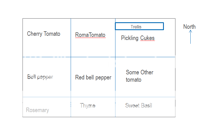Click the Some Other tomato text
The height and width of the screenshot is (138, 214).
pyautogui.click(x=139, y=76)
